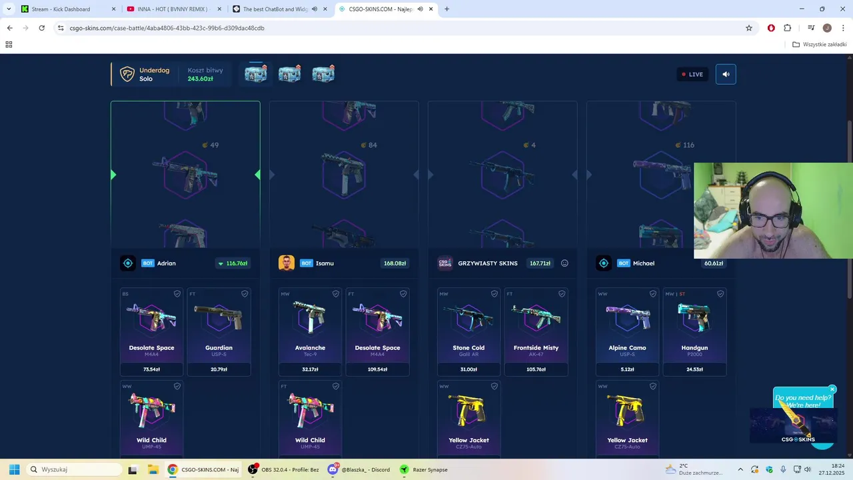Click the verify shield on Frontside Misty card
This screenshot has width=853, height=480.
(562, 293)
